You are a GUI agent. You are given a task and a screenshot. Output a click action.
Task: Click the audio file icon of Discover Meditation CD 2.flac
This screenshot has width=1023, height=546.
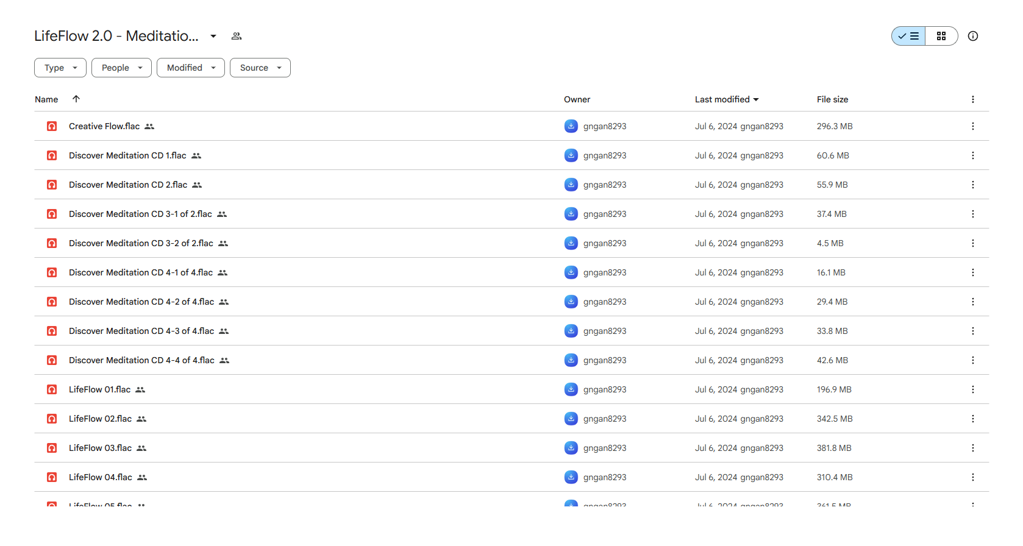[52, 185]
